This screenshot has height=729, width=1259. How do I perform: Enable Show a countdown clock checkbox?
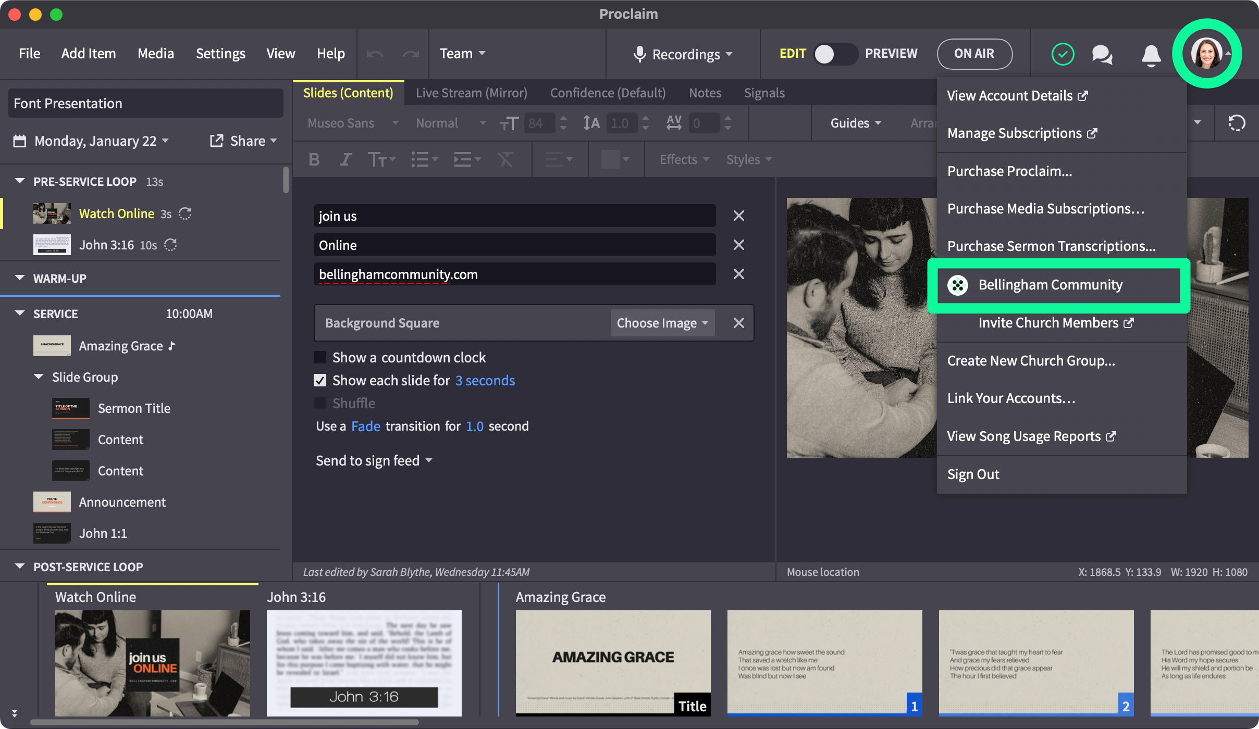[x=320, y=357]
